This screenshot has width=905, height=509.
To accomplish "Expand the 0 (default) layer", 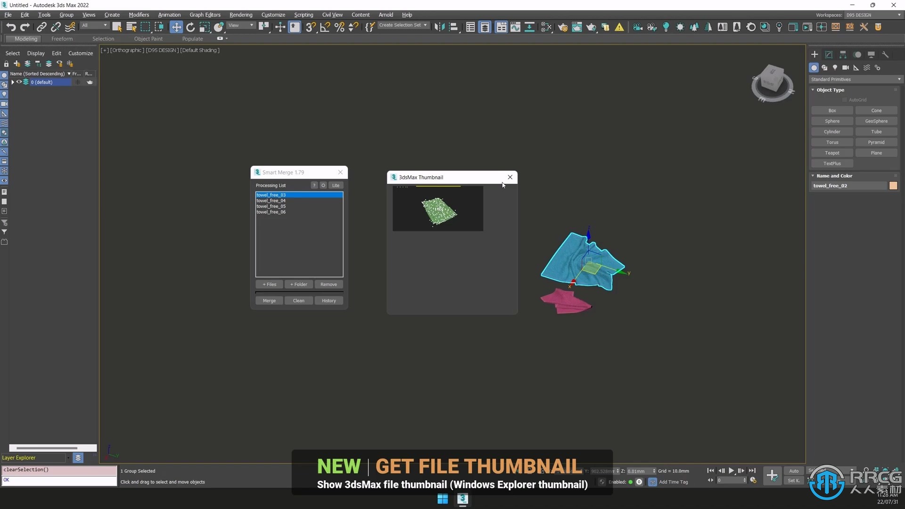I will [x=13, y=82].
